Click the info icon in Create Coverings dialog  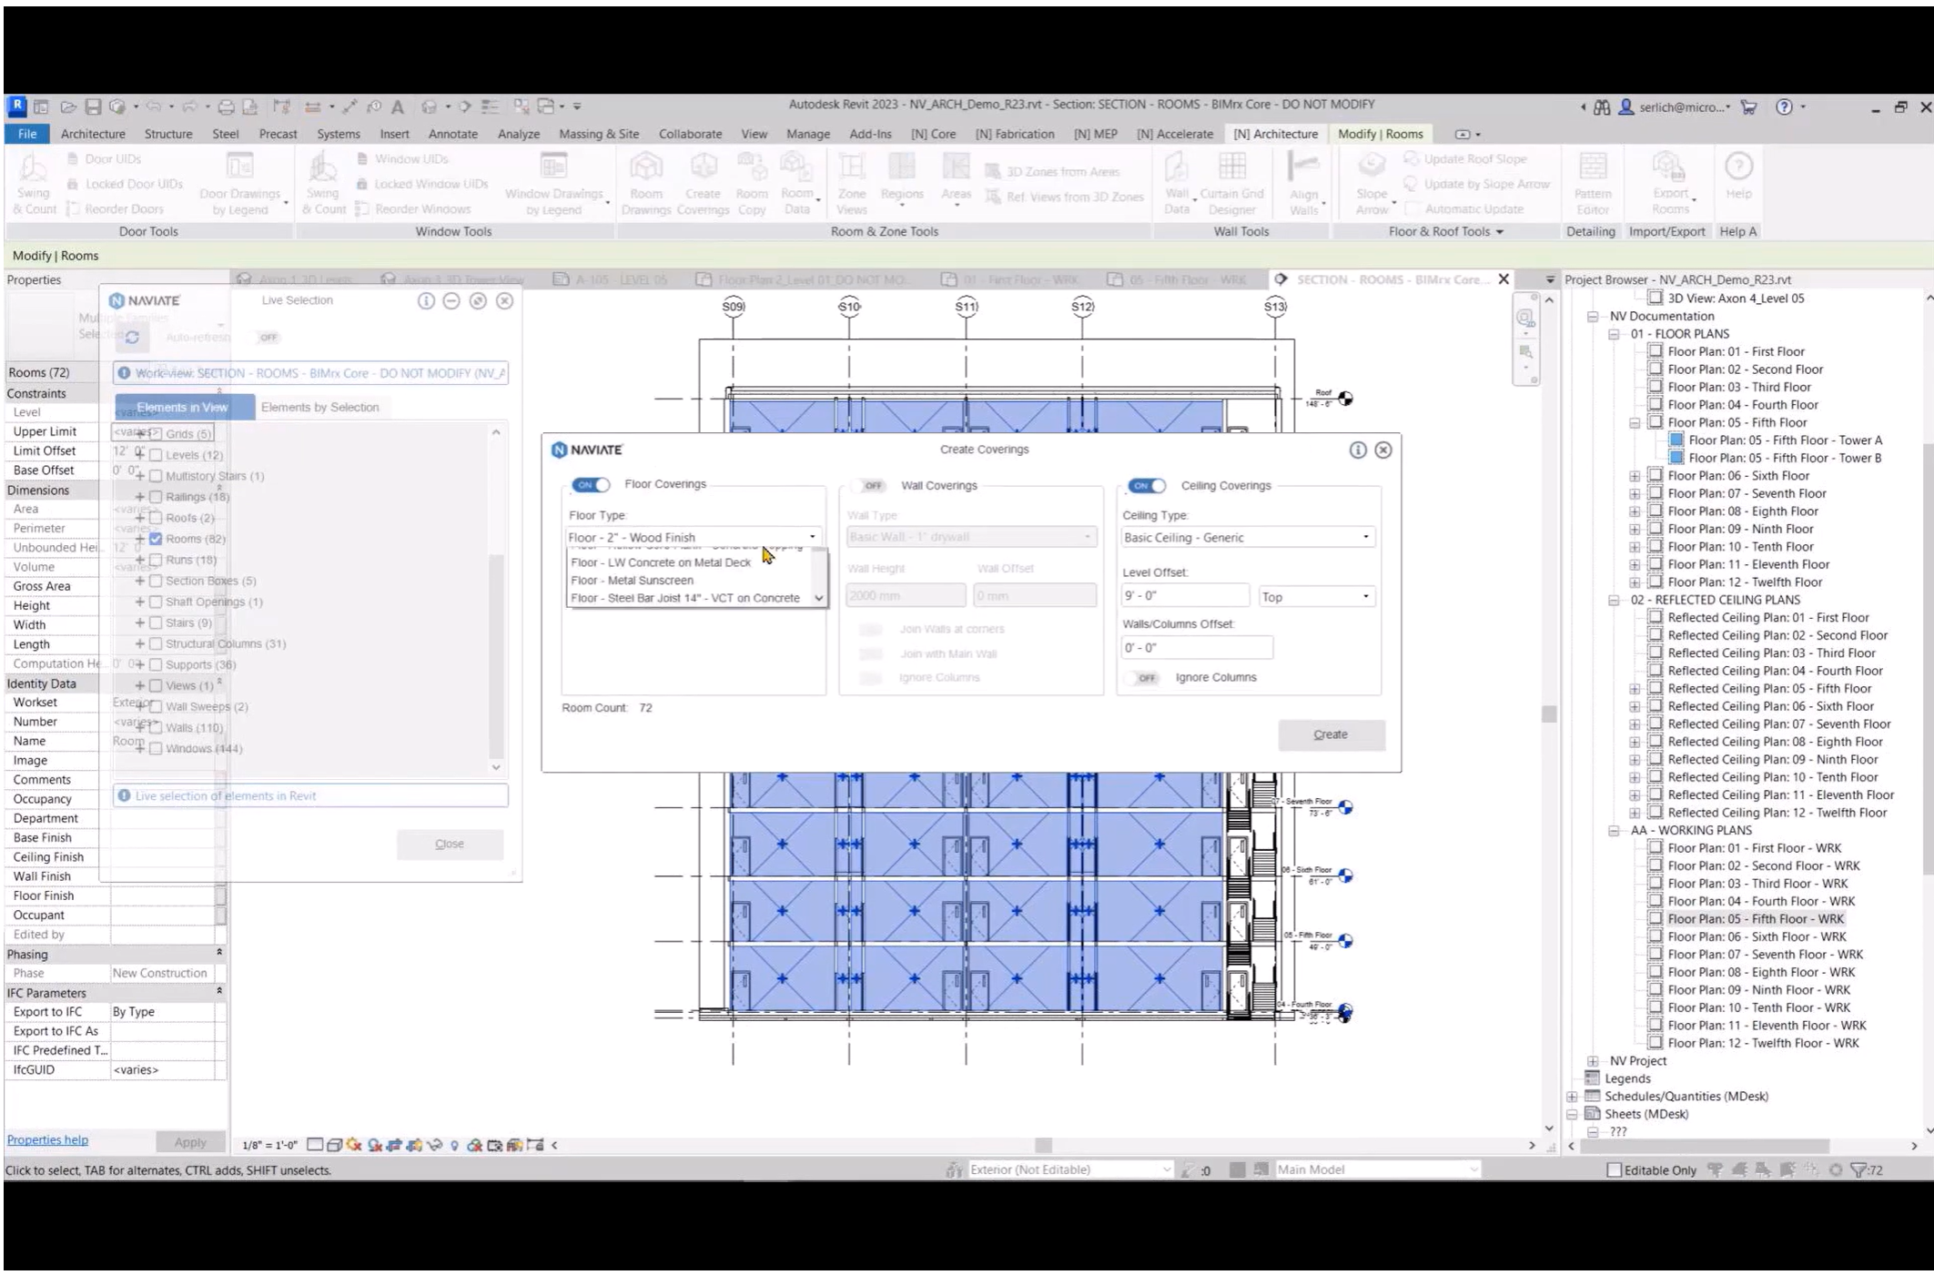point(1357,450)
